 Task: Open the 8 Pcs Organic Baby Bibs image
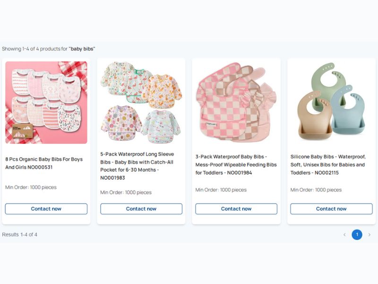click(x=46, y=102)
